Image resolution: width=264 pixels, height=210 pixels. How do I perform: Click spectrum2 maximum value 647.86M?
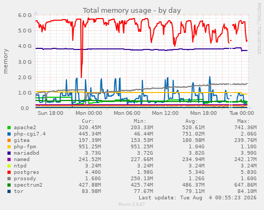point(245,185)
